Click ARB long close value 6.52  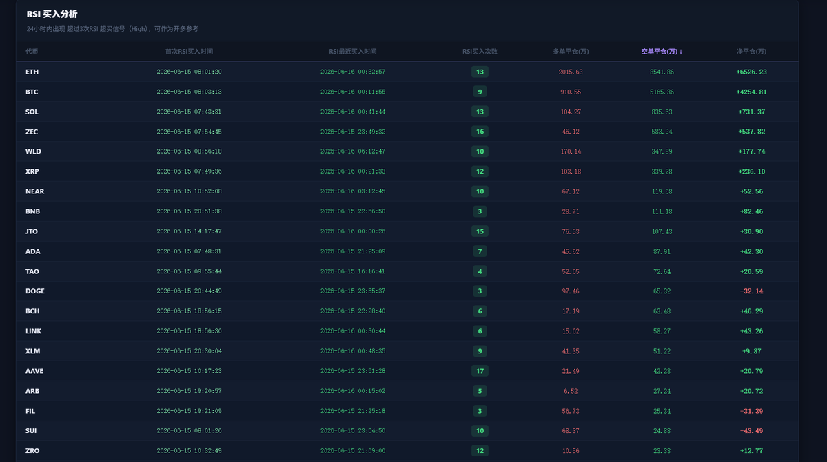click(571, 391)
